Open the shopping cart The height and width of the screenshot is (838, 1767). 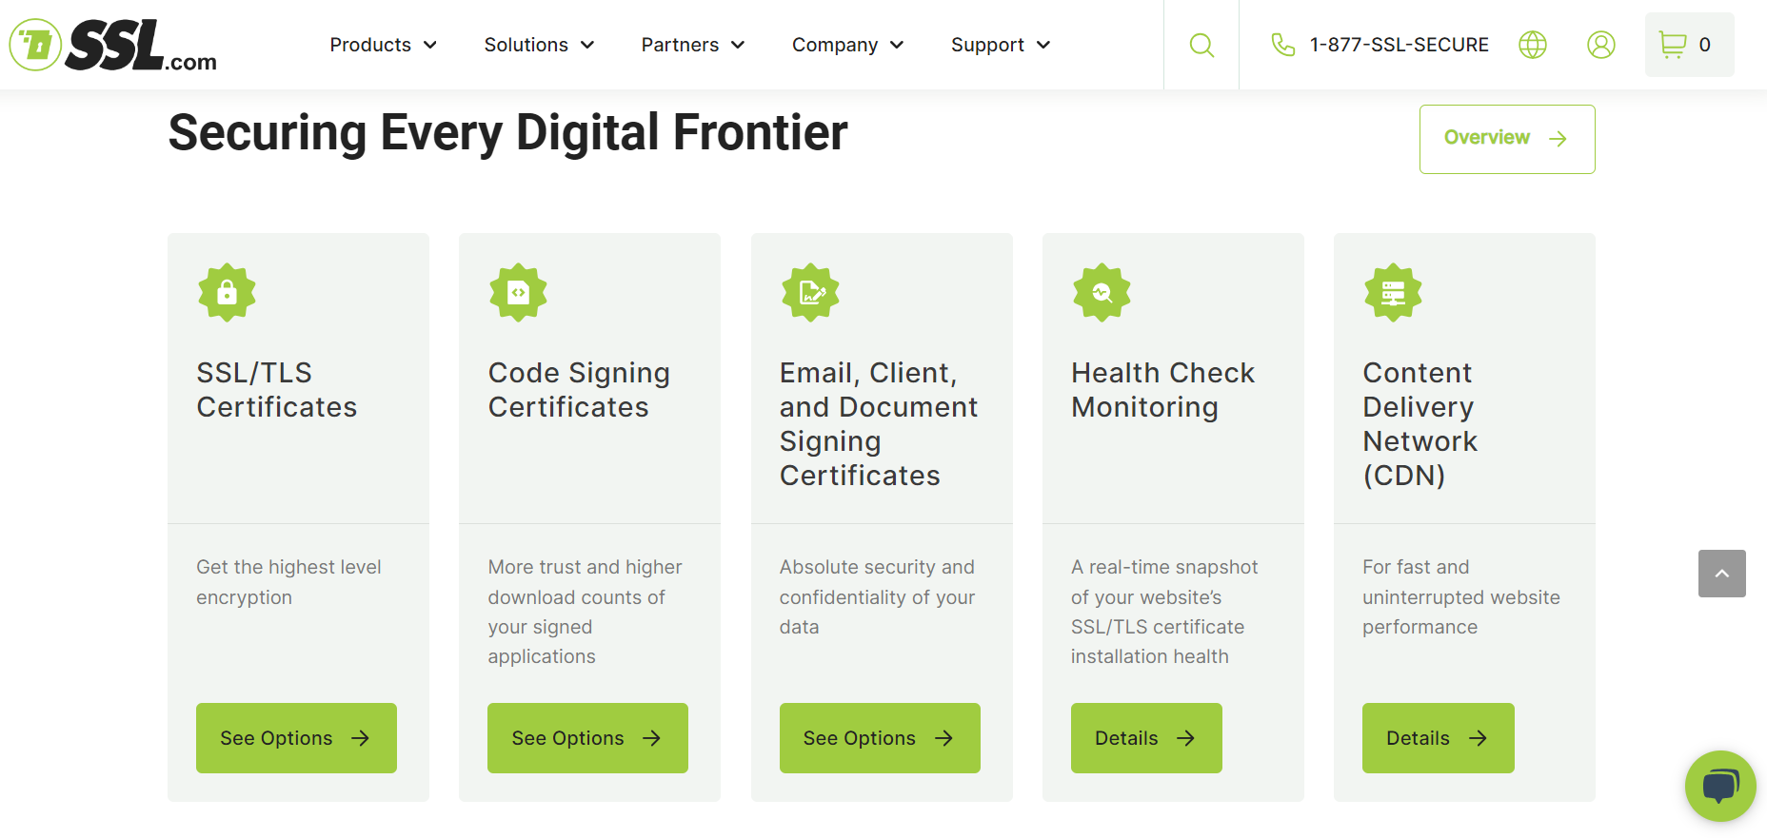(1688, 45)
